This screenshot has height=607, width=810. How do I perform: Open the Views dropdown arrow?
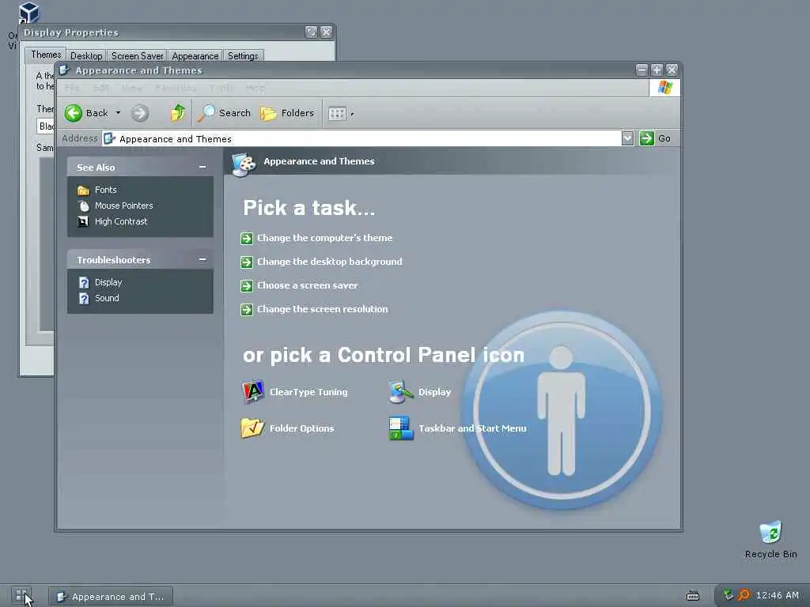point(352,114)
